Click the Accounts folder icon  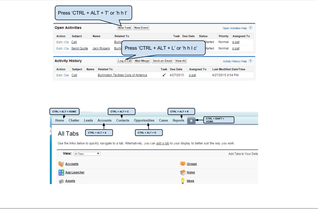pyautogui.click(x=61, y=164)
